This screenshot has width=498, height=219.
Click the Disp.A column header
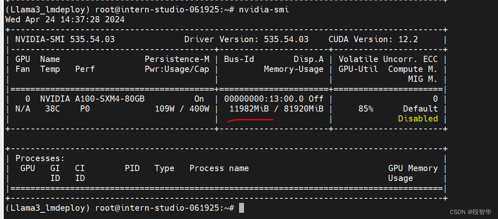coord(309,59)
